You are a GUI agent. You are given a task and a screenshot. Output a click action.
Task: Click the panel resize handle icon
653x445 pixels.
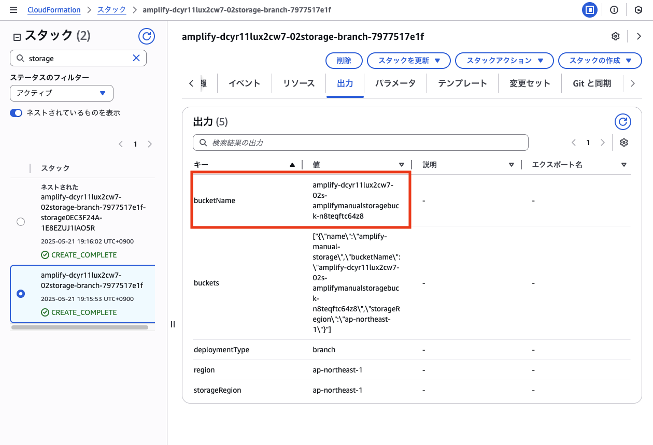click(x=173, y=324)
